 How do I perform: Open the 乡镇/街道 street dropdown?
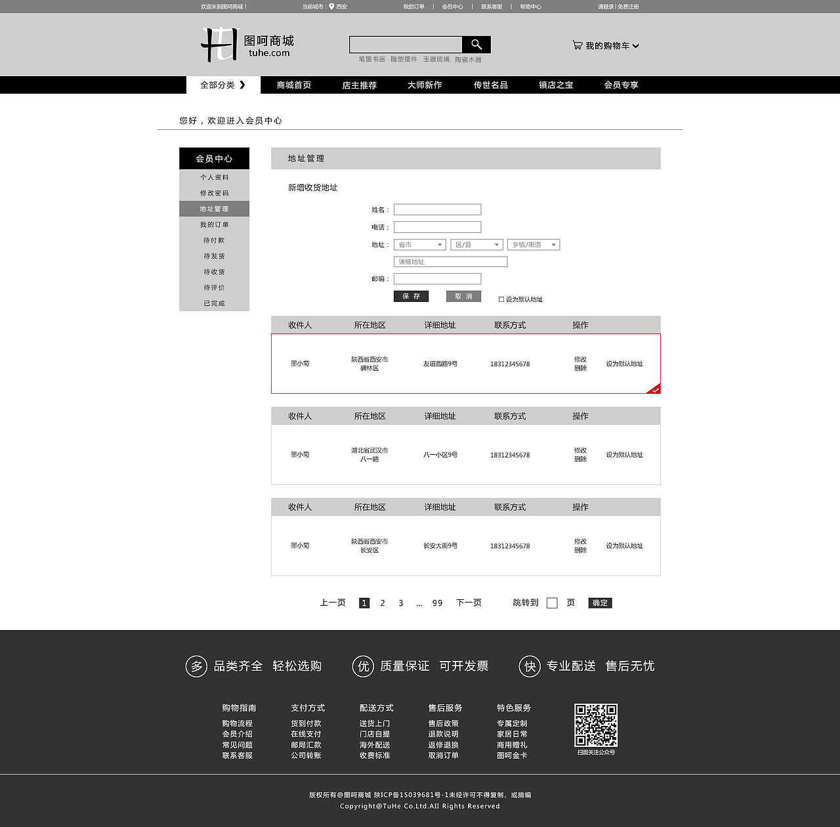(534, 244)
